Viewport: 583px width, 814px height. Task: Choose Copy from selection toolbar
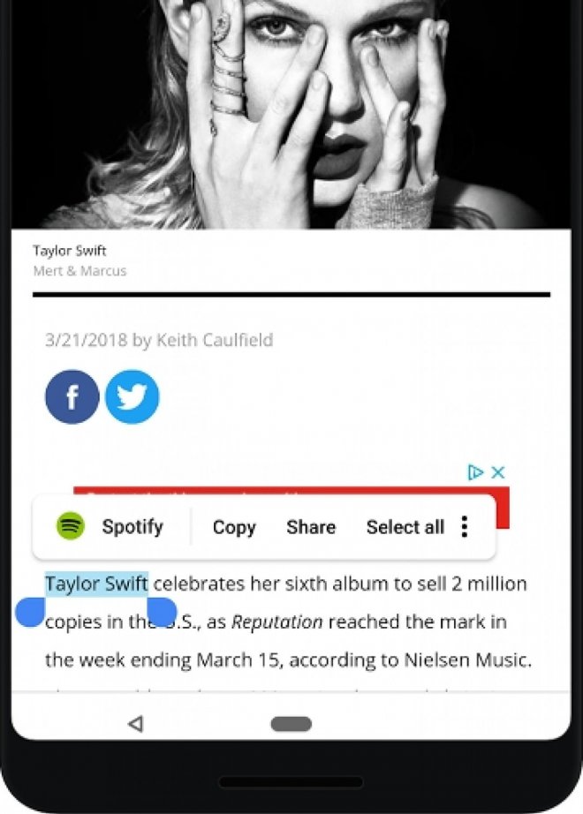coord(234,527)
